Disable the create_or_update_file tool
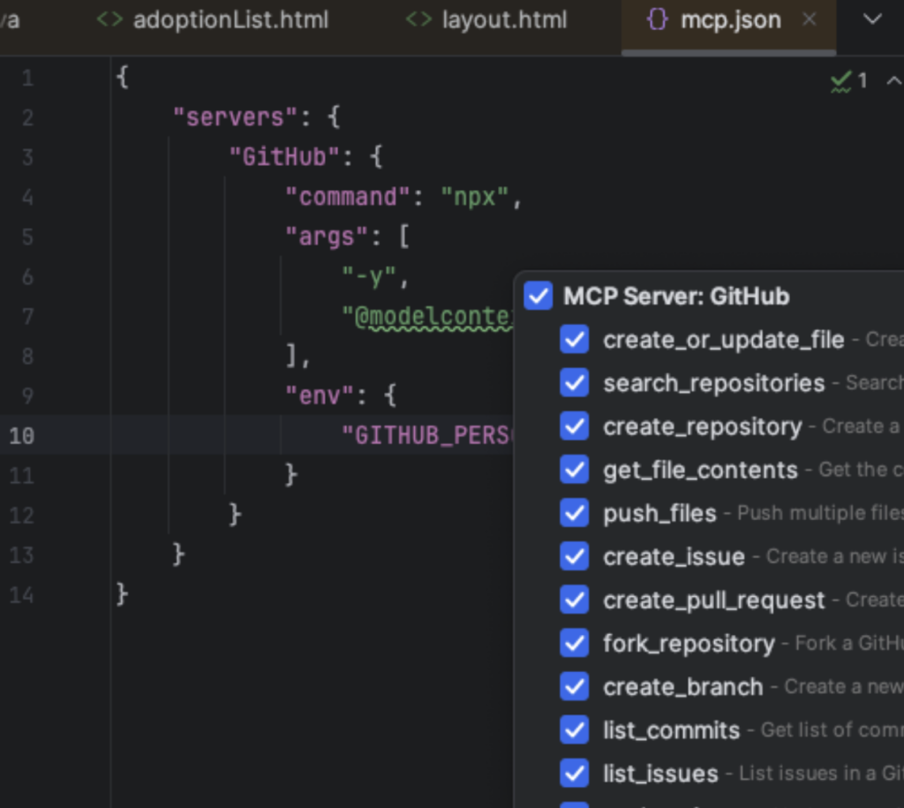 (575, 339)
